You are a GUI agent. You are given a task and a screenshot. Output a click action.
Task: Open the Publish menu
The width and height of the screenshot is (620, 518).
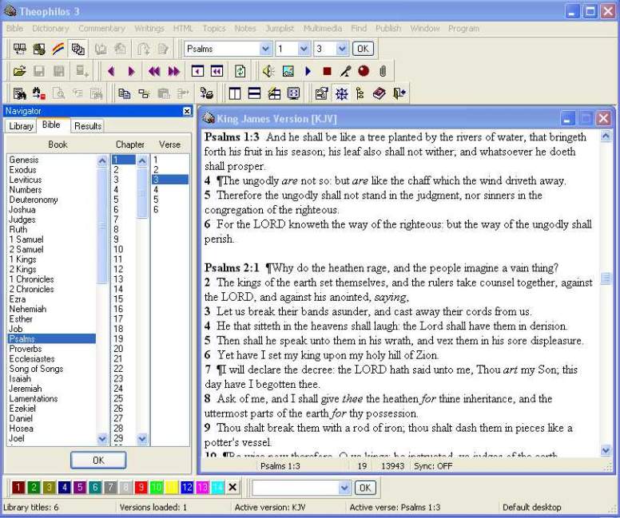(387, 29)
